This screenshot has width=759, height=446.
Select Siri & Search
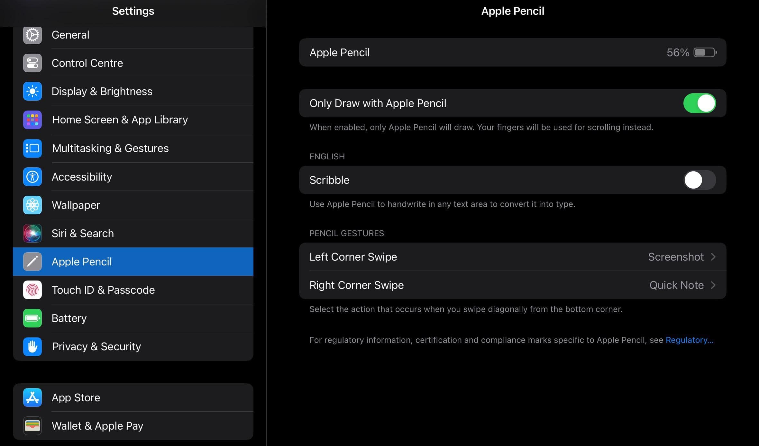(133, 233)
